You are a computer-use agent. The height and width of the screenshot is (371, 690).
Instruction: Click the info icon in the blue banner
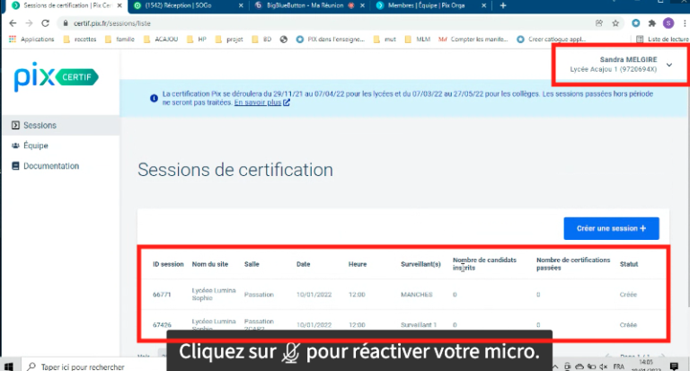pyautogui.click(x=154, y=98)
